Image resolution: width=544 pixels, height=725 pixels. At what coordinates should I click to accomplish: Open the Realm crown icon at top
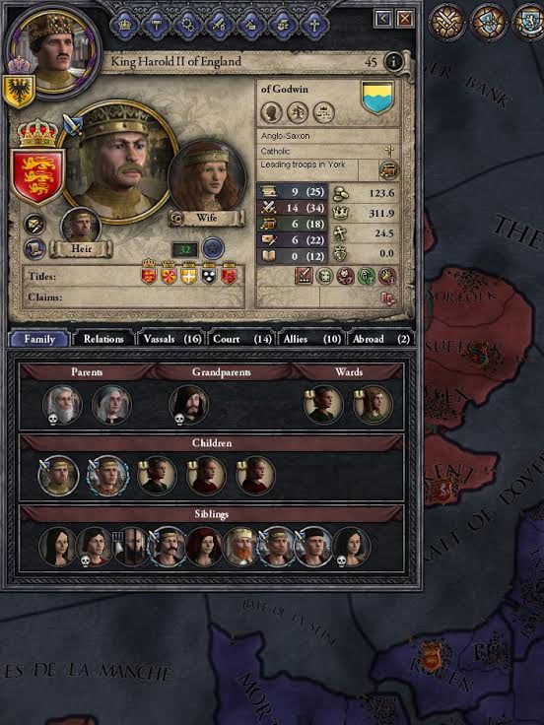coord(125,25)
